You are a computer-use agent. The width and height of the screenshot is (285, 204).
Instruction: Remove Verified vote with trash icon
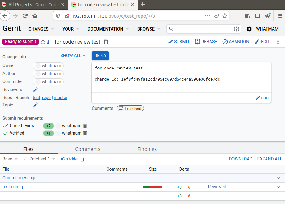(x=85, y=133)
